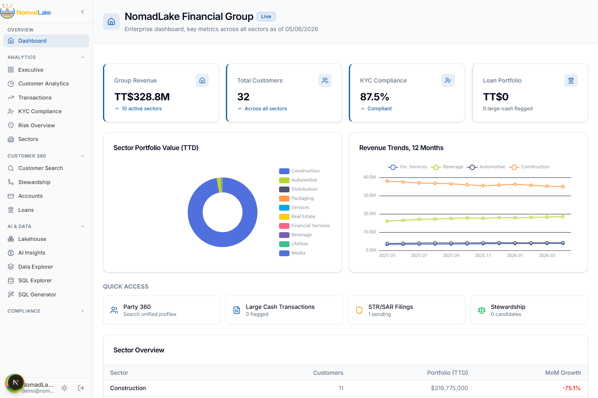Click the Transactions trend icon in sidebar

(11, 97)
